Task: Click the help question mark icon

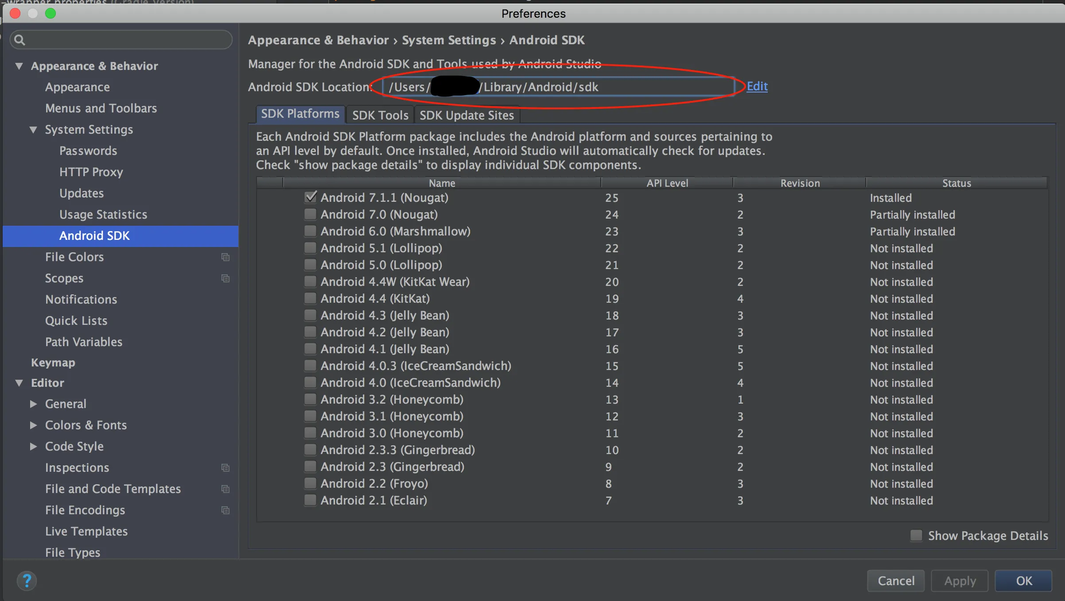Action: tap(27, 581)
